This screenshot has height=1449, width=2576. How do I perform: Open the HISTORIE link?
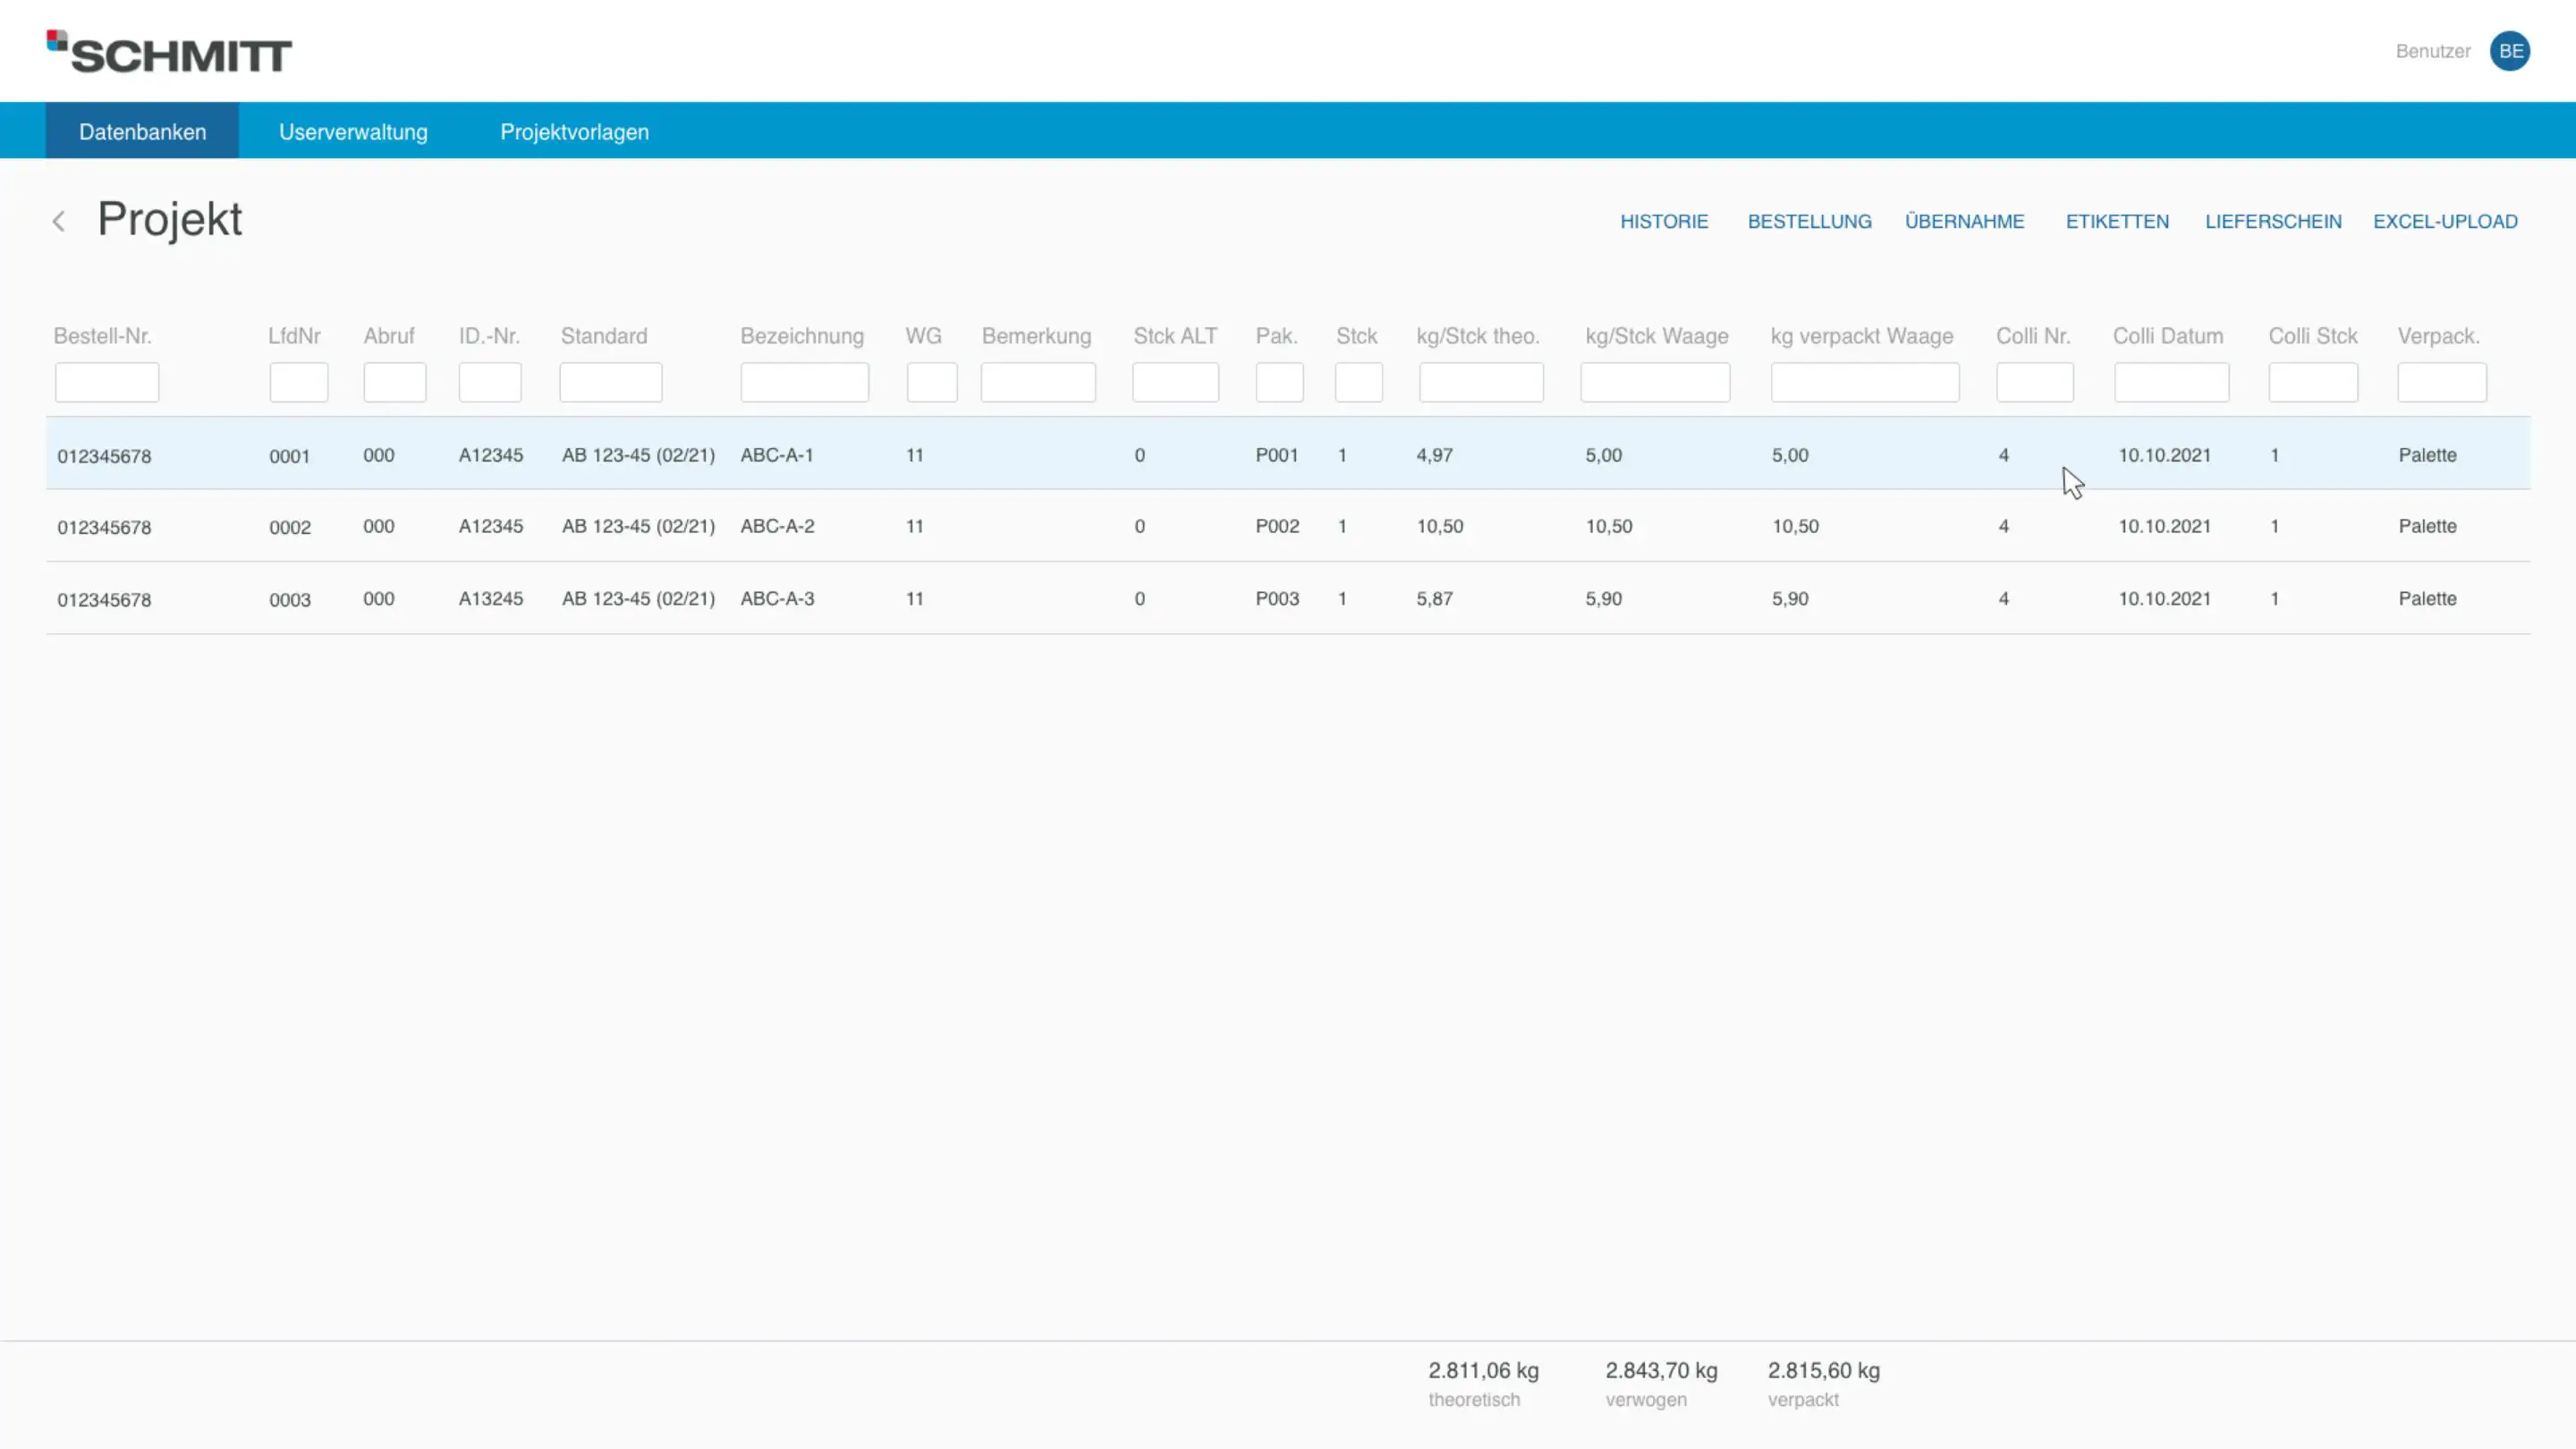coord(1664,221)
